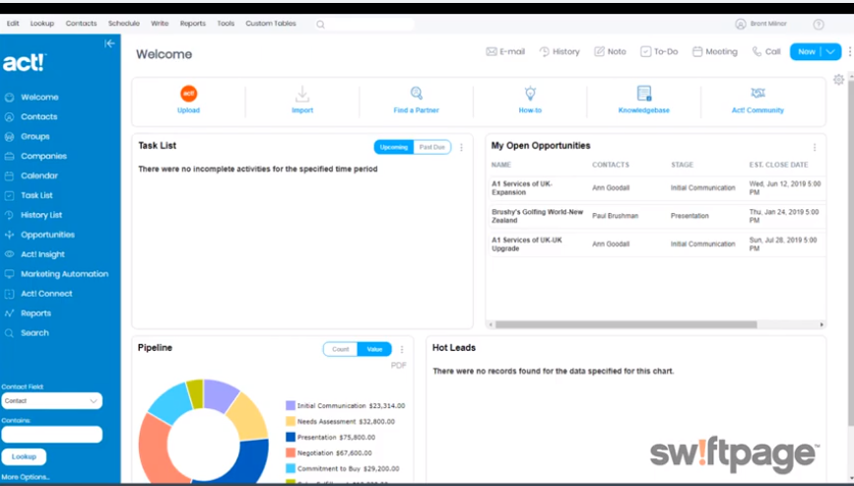
Task: Open the Custom Tables menu
Action: 271,24
